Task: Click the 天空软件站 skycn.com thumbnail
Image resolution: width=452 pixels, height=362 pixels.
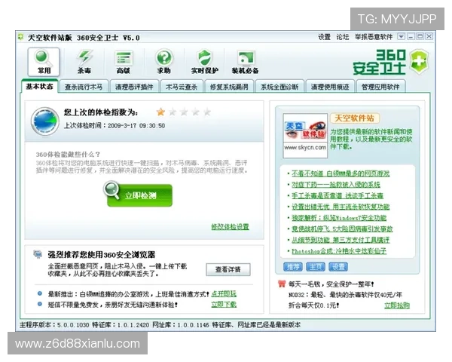Action: click(x=305, y=136)
